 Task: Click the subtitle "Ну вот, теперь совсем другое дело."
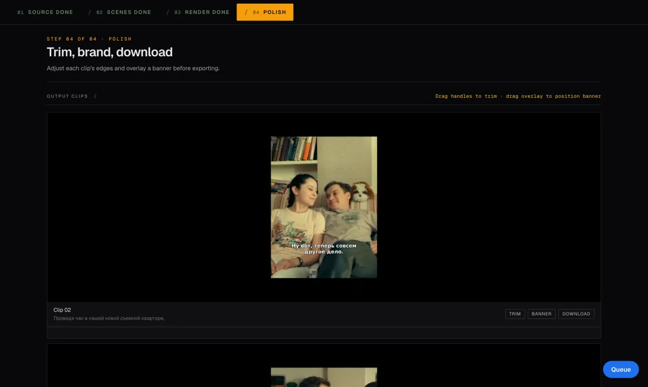click(324, 249)
